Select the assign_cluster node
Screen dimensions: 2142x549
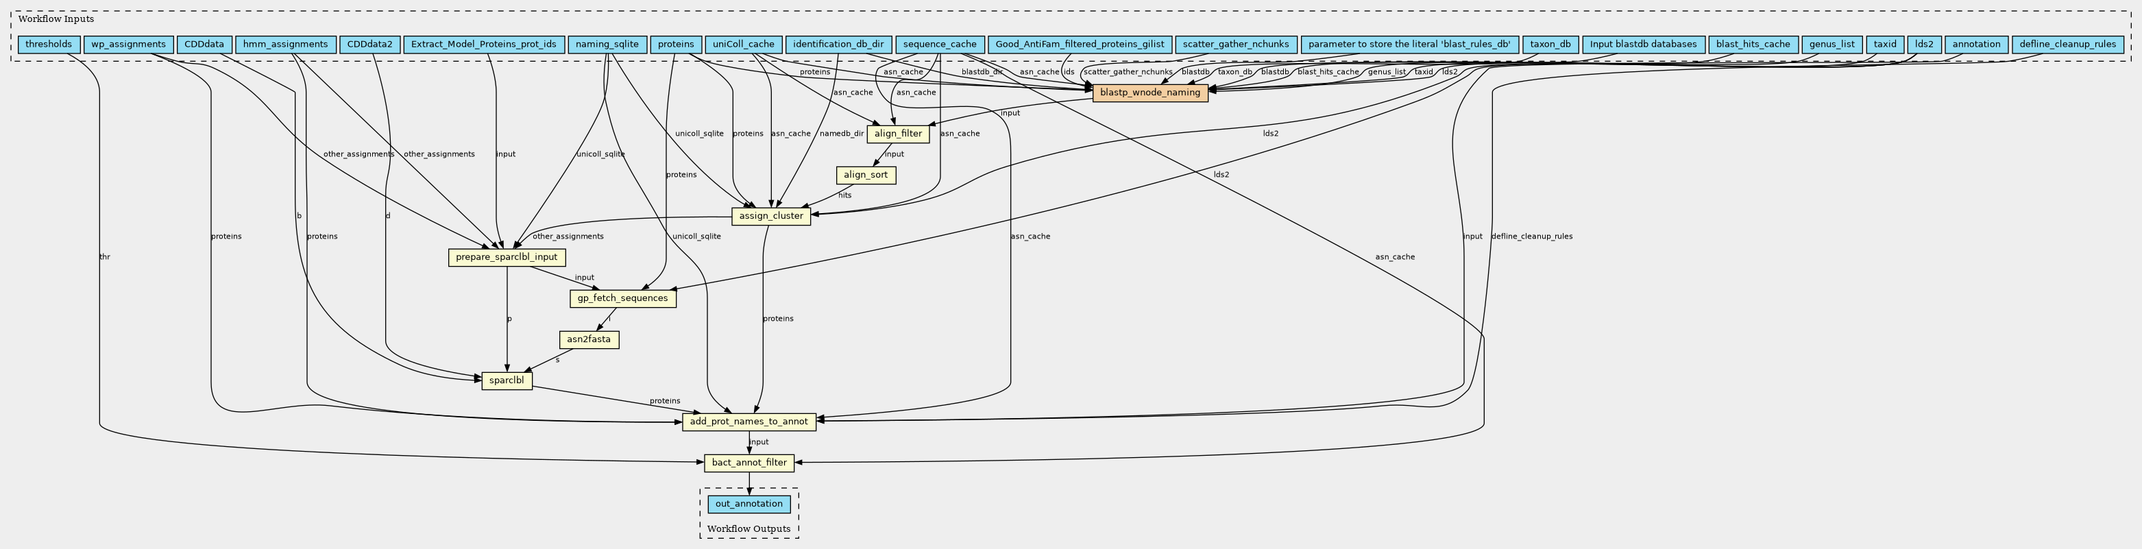[771, 217]
